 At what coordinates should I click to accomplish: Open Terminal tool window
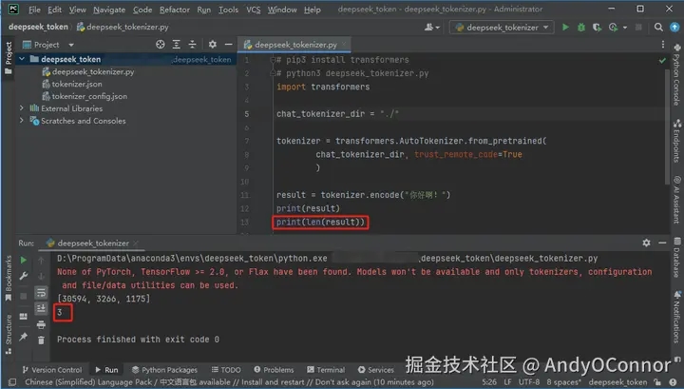point(326,370)
